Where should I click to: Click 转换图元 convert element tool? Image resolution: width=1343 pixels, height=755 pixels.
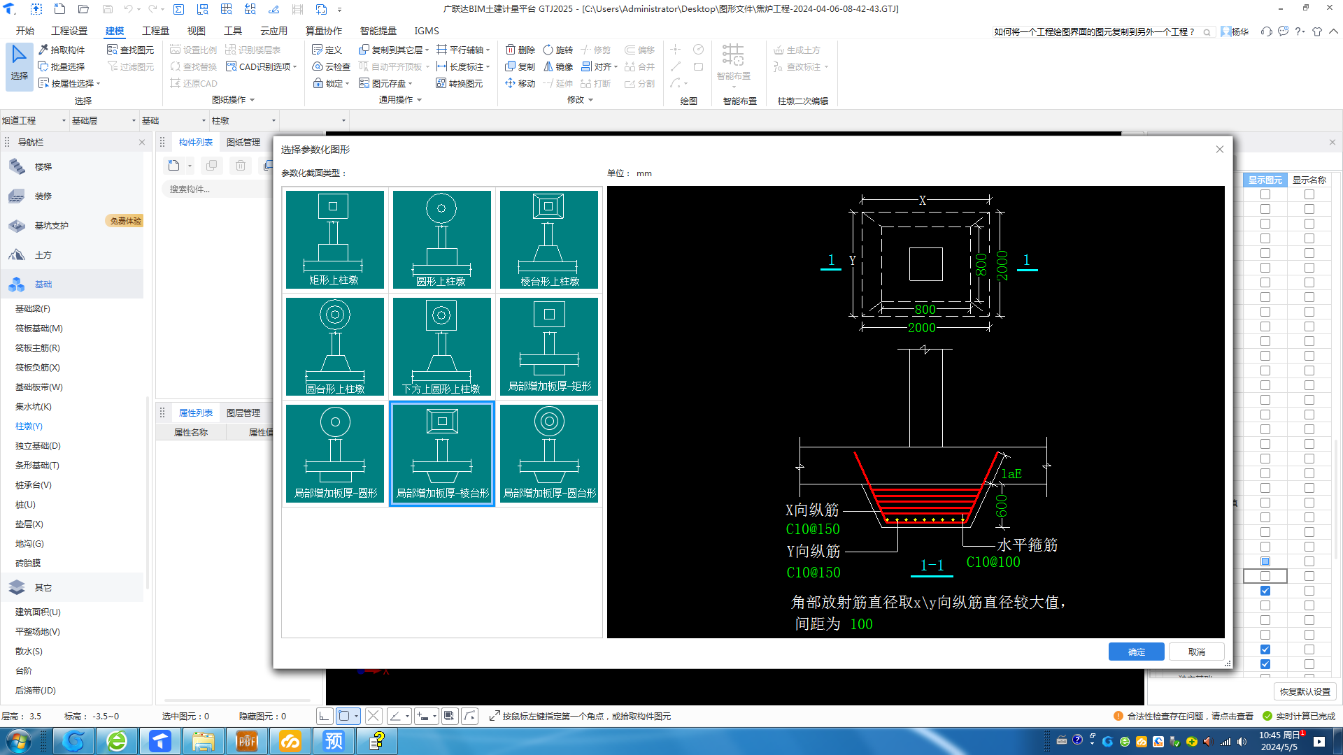pos(460,83)
